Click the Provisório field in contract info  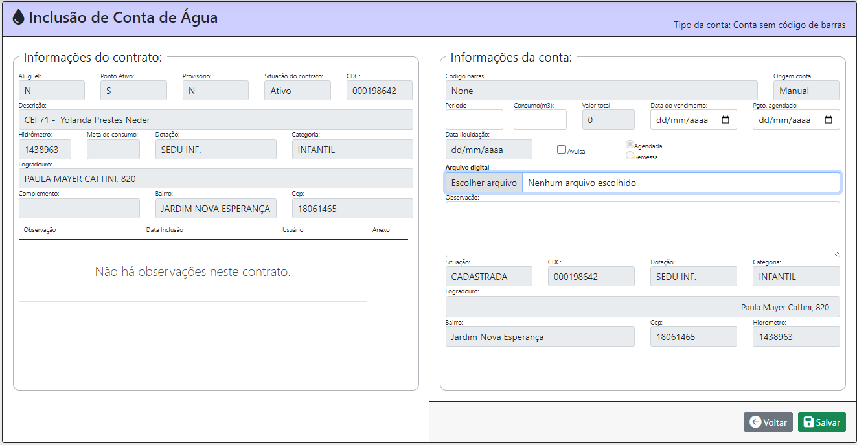coord(216,91)
